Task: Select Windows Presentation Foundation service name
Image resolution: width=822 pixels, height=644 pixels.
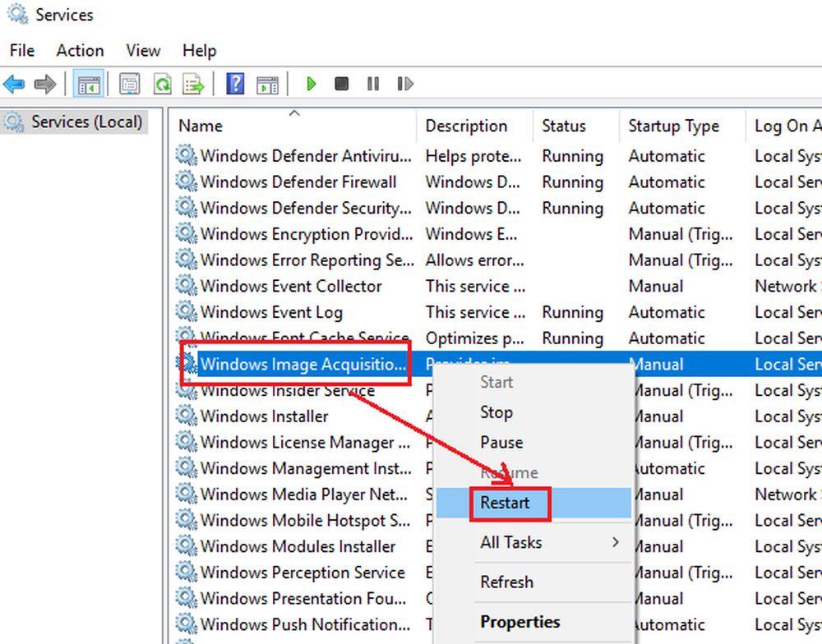Action: click(x=303, y=598)
